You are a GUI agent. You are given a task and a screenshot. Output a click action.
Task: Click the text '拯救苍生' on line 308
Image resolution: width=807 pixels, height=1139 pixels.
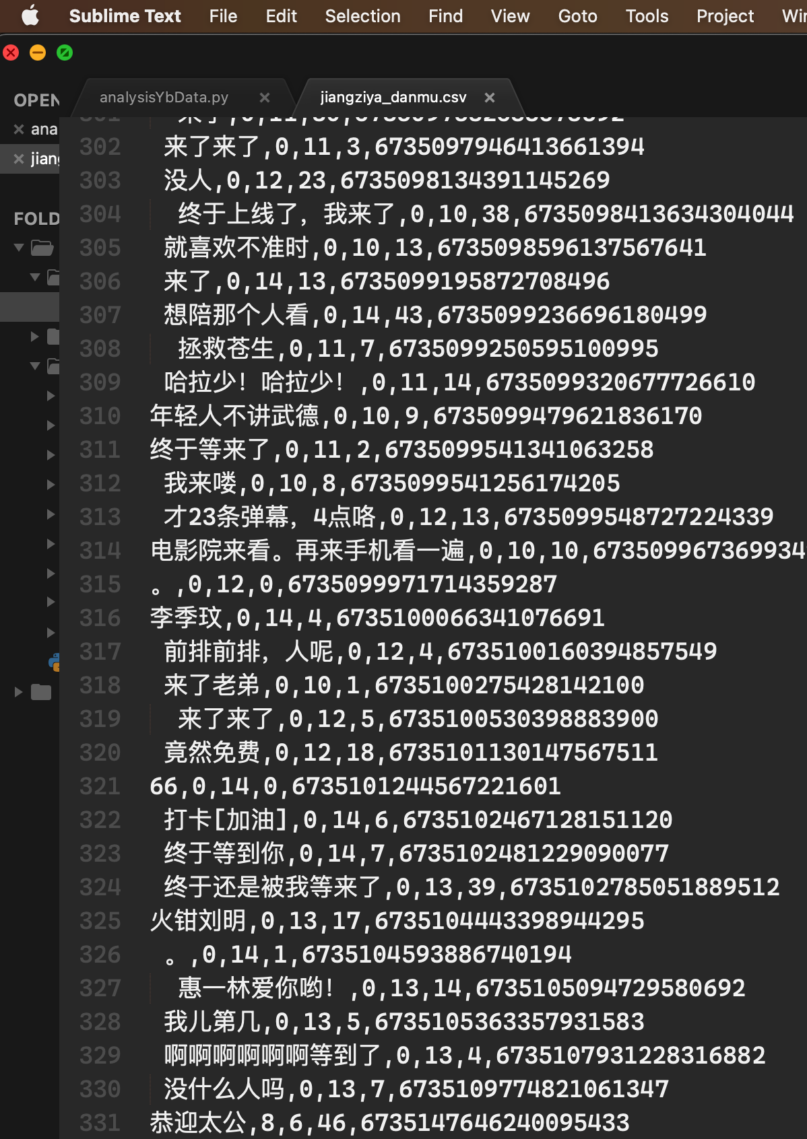tap(226, 349)
